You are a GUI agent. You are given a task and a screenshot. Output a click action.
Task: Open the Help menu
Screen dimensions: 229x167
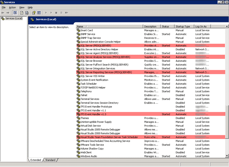[30, 7]
